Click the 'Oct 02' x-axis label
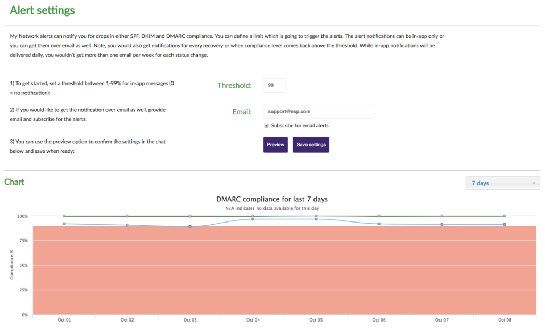The image size is (545, 329). [x=127, y=320]
